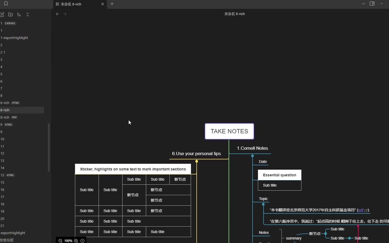The width and height of the screenshot is (389, 243).
Task: Click the sidebar scrollbar
Action: click(x=49, y=147)
